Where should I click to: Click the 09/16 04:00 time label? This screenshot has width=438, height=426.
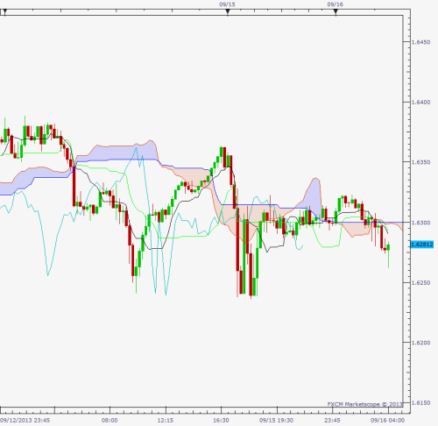click(388, 421)
